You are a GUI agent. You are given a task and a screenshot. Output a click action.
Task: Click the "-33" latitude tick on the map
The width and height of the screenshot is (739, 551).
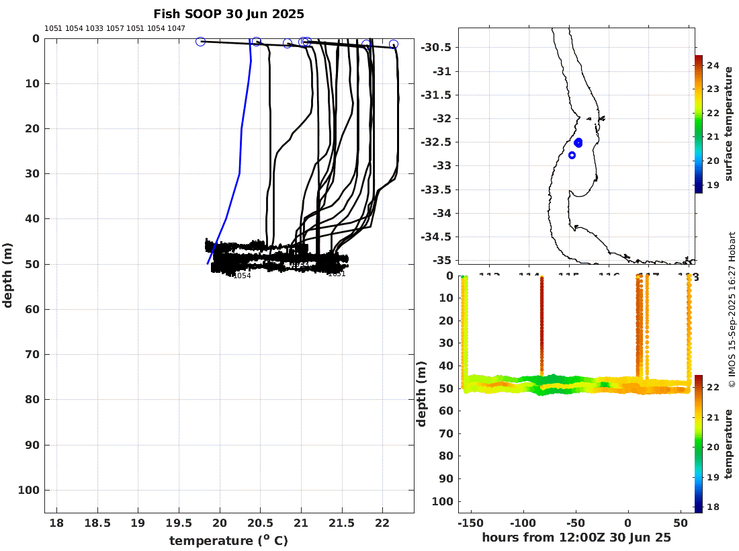coord(441,165)
